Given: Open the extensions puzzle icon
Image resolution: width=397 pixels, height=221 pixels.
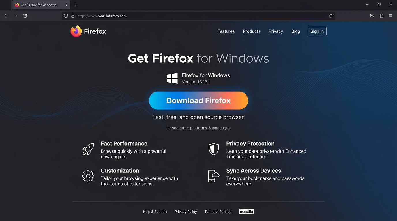Looking at the screenshot, I should click(x=382, y=16).
